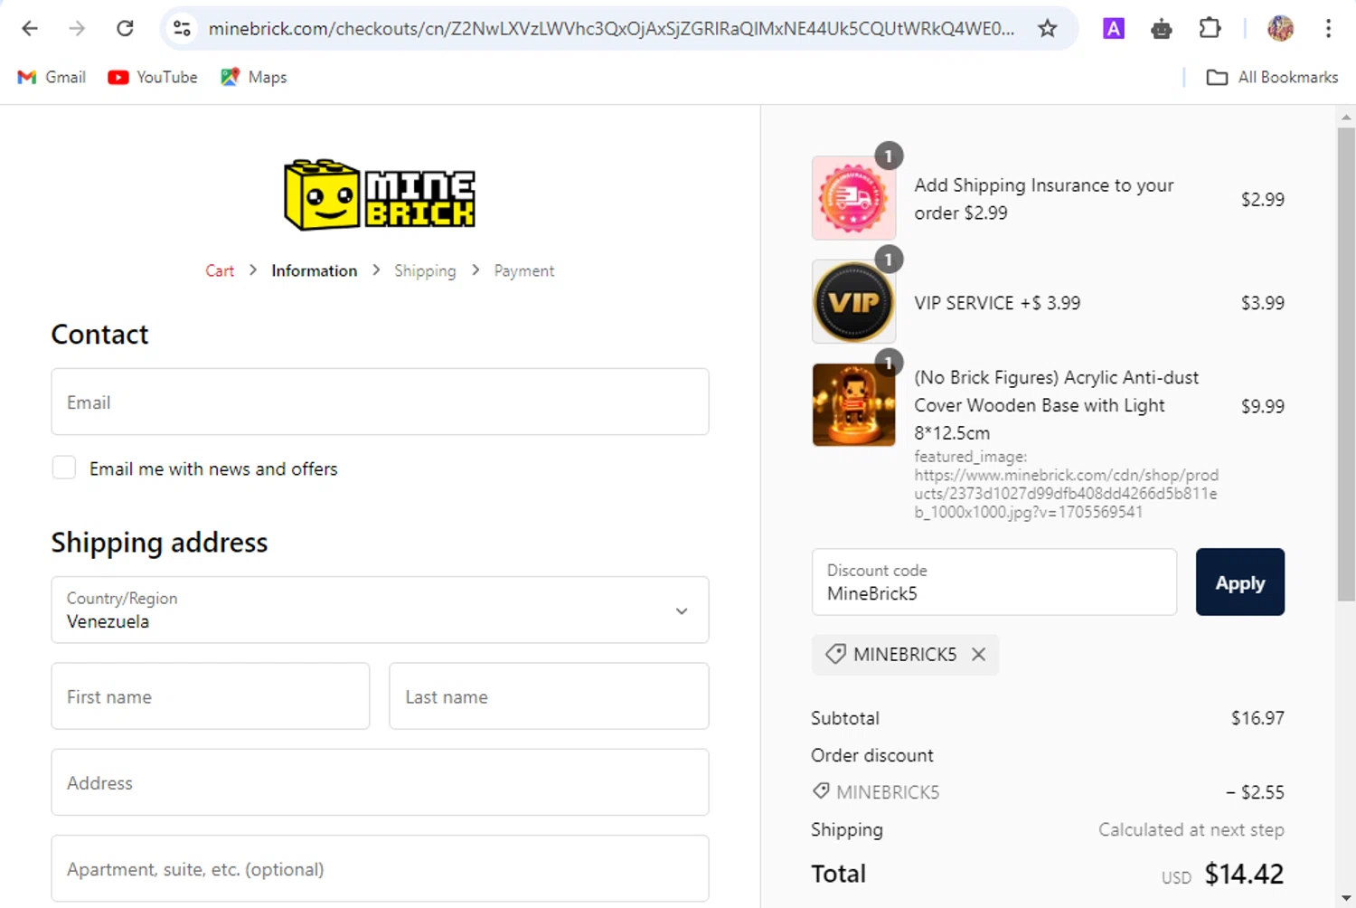
Task: Select Information breadcrumb step
Action: [314, 270]
